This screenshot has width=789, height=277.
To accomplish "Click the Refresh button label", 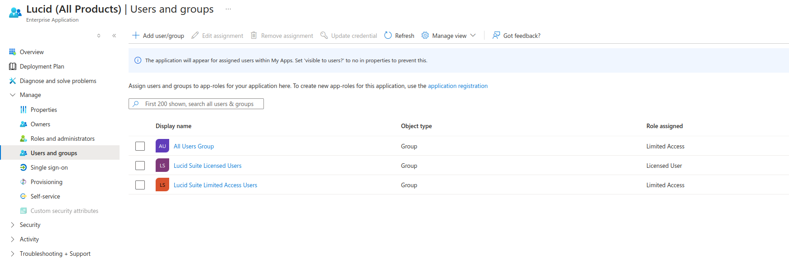I will 405,36.
